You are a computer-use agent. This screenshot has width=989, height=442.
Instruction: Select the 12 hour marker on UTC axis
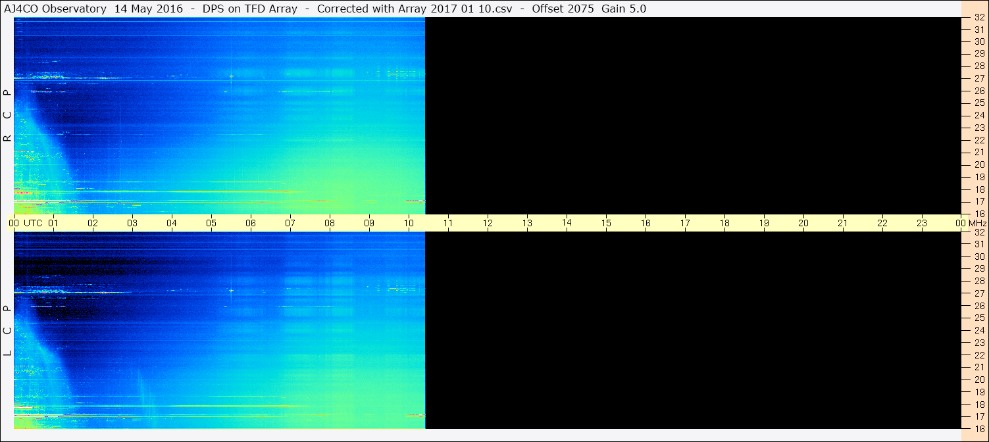pos(488,223)
